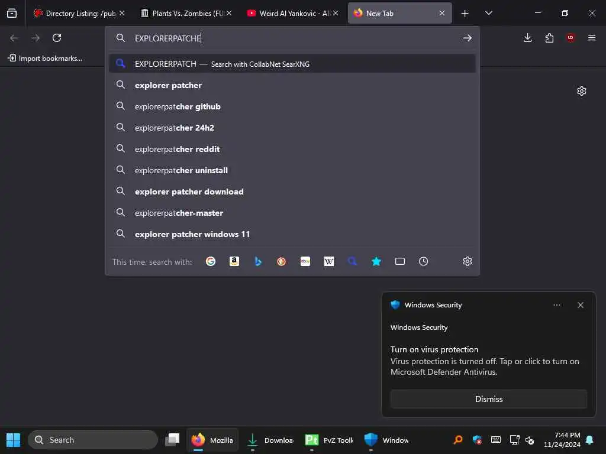Open Windows Security notification options ellipsis
606x454 pixels.
556,305
